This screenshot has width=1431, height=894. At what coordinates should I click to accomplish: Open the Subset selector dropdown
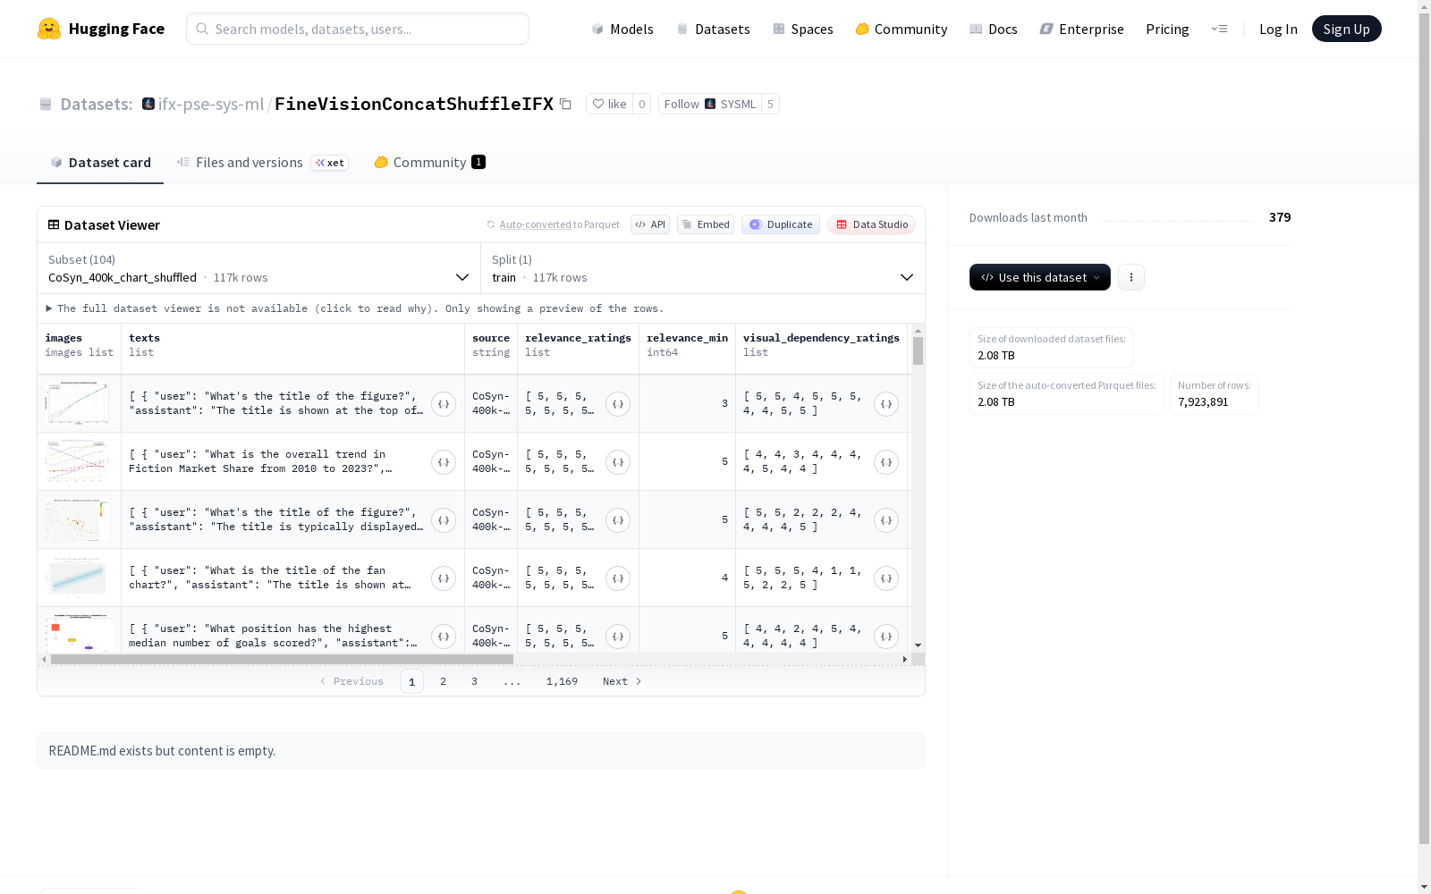258,268
